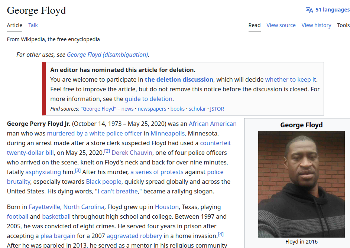Screen dimensions: 350x248
Task: Click the 'Floyd in 2016' caption
Action: point(301,242)
